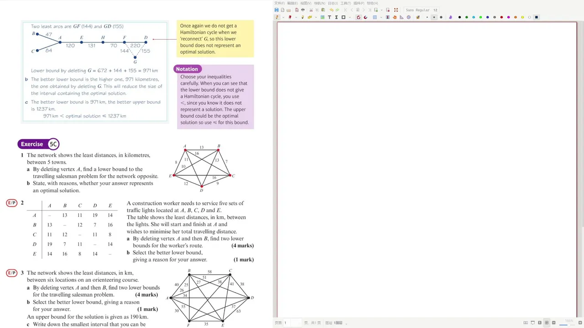Image resolution: width=584 pixels, height=328 pixels.
Task: Click the Next page arrow icon
Action: pos(364,10)
